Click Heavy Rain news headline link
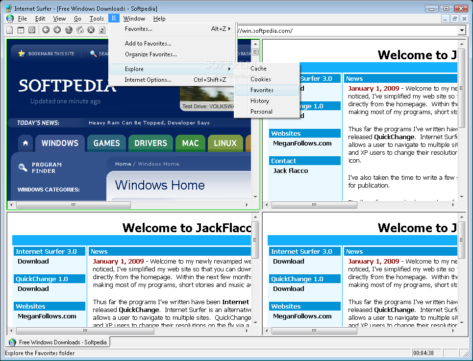Screen dimensions: 473x361 point(149,122)
